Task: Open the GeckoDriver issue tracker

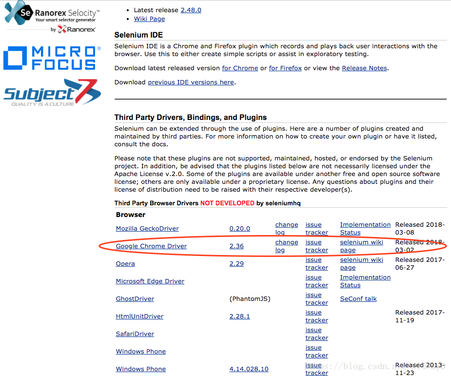Action: 317,229
